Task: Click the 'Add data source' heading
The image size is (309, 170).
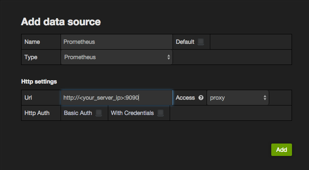Action: (61, 22)
